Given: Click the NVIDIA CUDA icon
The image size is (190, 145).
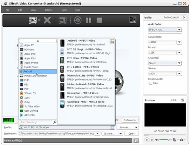Looking at the screenshot, I should (133, 20).
